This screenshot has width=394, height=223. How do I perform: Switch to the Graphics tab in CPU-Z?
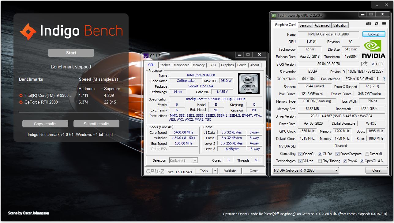click(x=227, y=65)
